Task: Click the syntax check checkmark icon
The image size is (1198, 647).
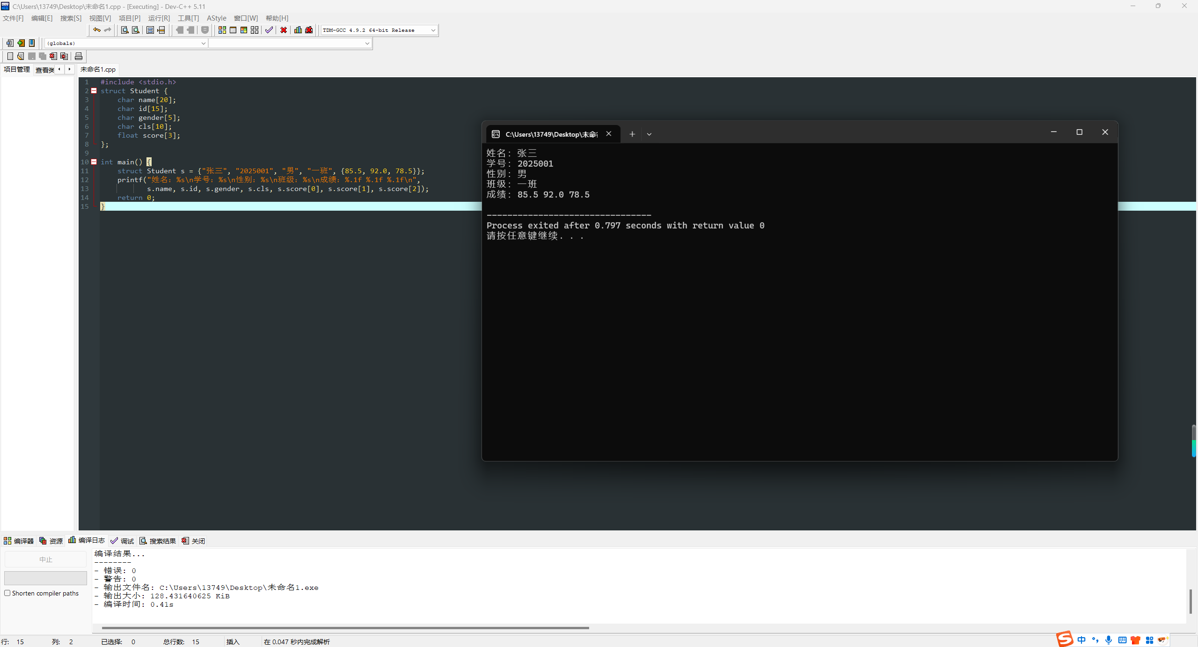Action: (x=269, y=30)
